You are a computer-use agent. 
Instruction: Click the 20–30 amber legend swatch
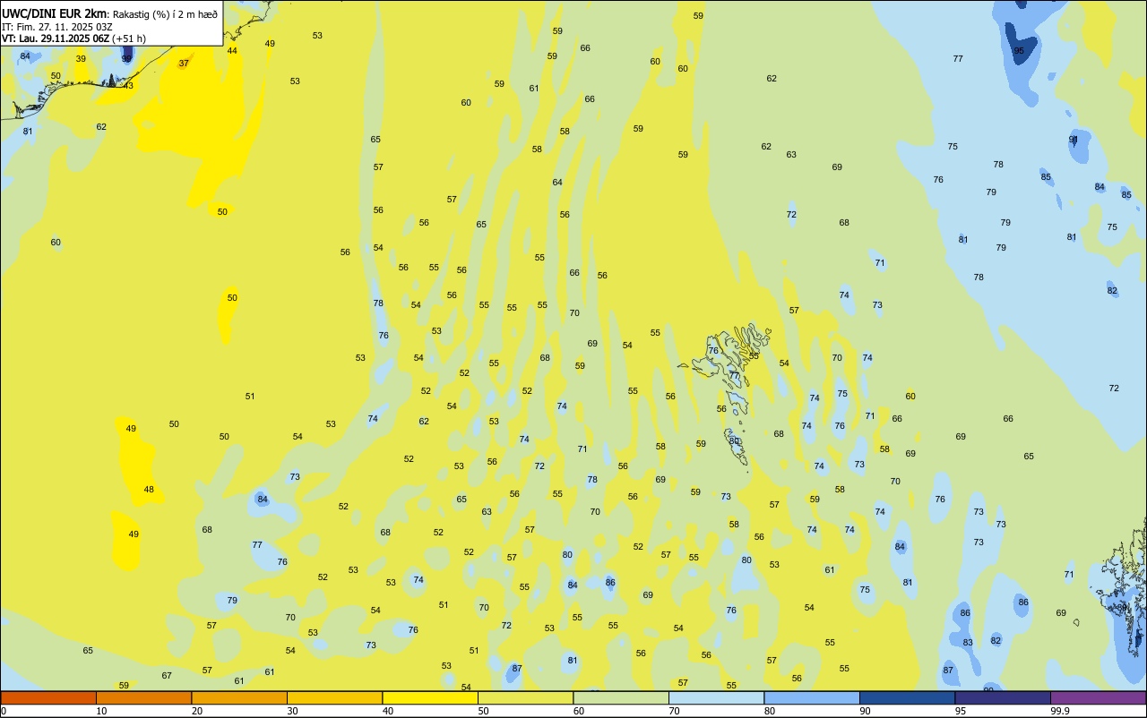(x=239, y=697)
